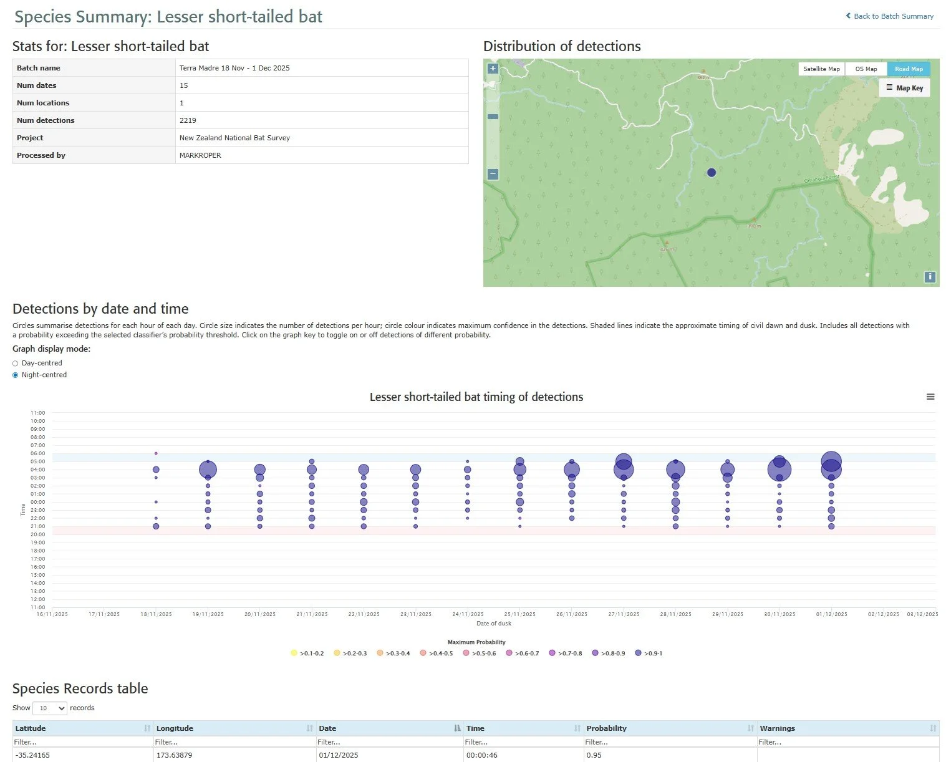
Task: Click the 04:00 detection bubble on 30/11/2025
Action: [x=779, y=470]
